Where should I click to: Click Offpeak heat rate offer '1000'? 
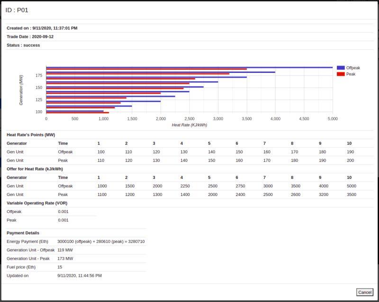[x=102, y=186]
